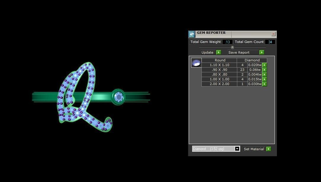
Task: Click the count cell showing 23
Action: point(242,70)
